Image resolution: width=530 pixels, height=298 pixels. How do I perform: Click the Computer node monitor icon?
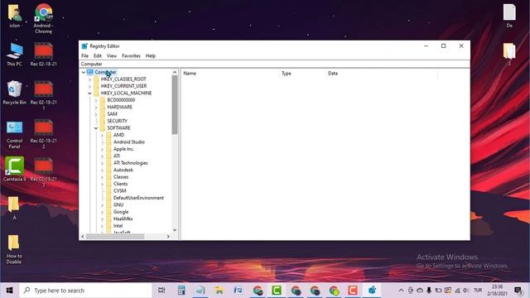90,72
